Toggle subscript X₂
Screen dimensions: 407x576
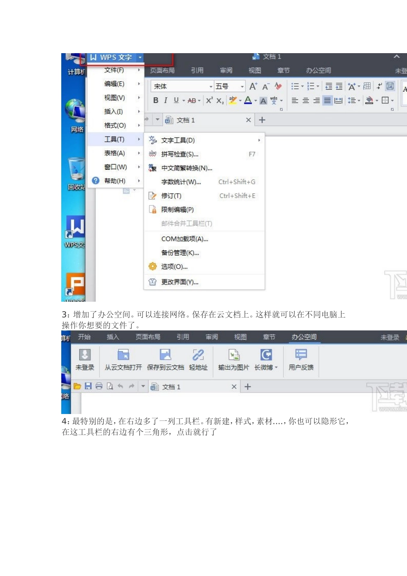tap(220, 101)
